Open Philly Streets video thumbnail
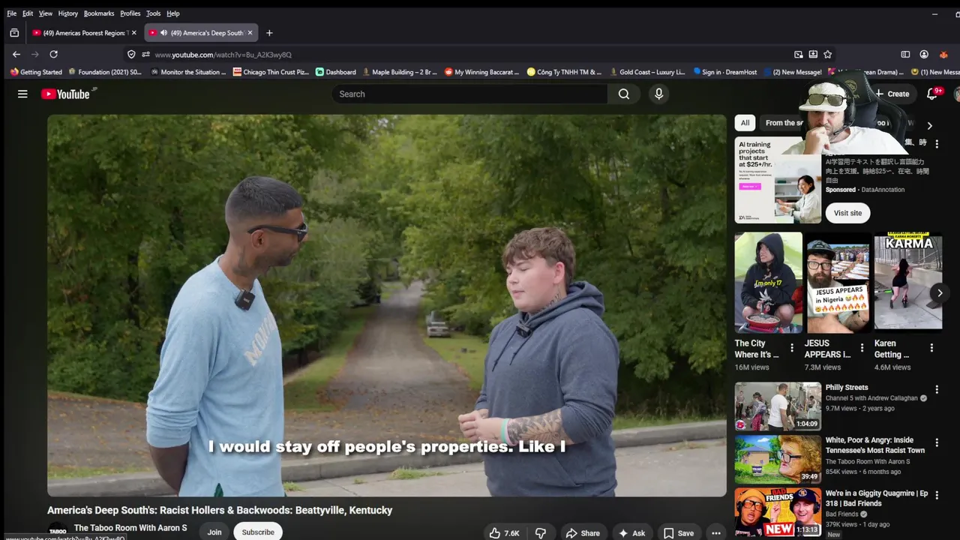 point(778,406)
